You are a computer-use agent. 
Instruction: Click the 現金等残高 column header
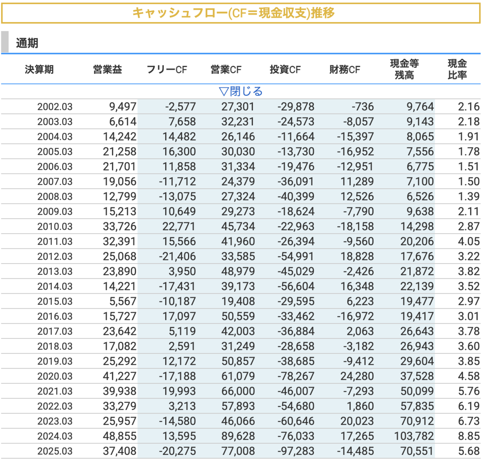point(404,69)
